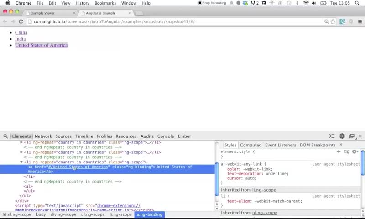Close the DevTools panel
The height and width of the screenshot is (219, 365).
(x=360, y=136)
